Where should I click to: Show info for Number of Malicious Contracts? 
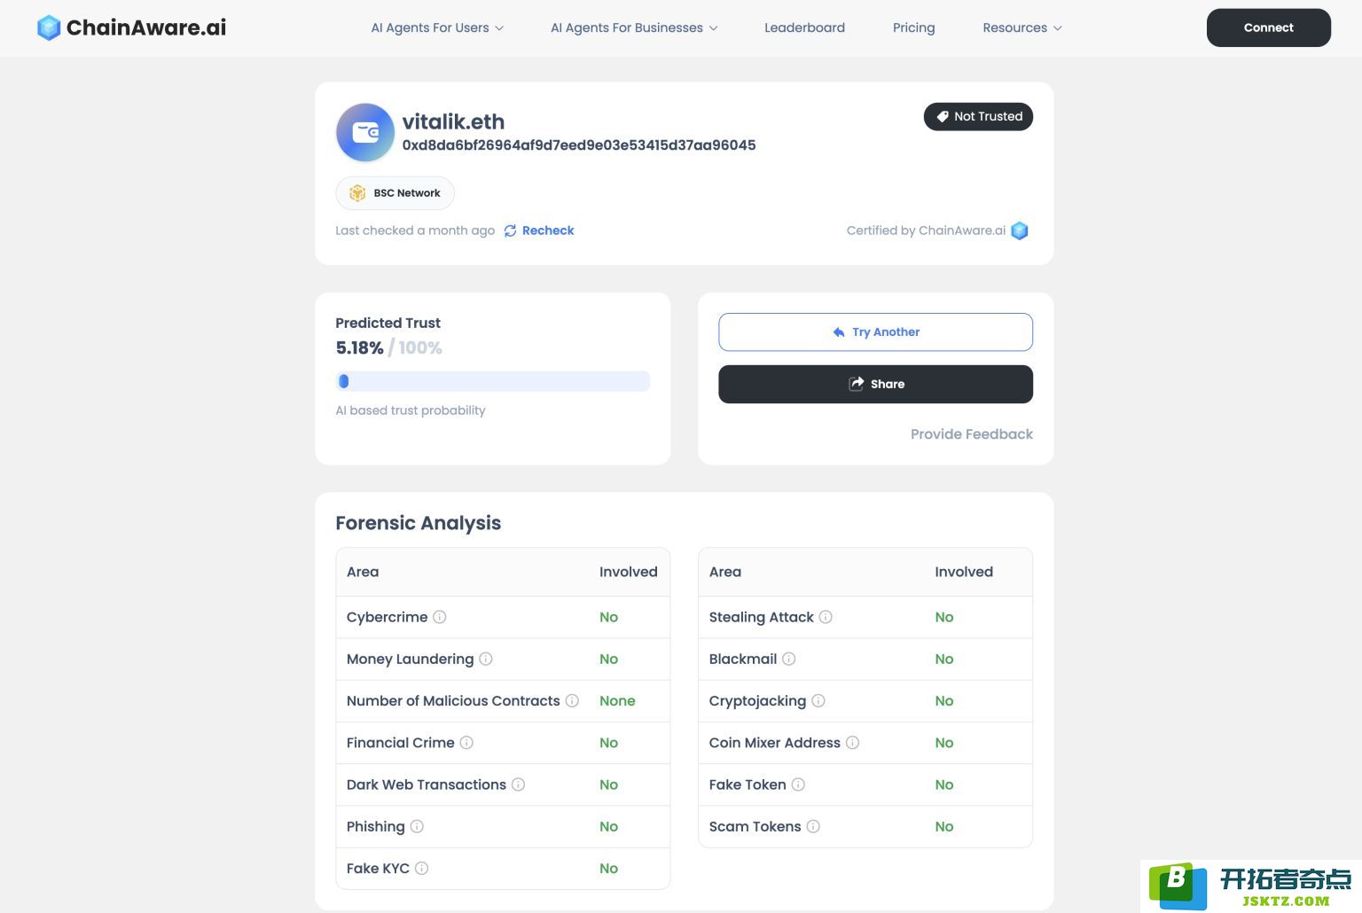coord(572,700)
